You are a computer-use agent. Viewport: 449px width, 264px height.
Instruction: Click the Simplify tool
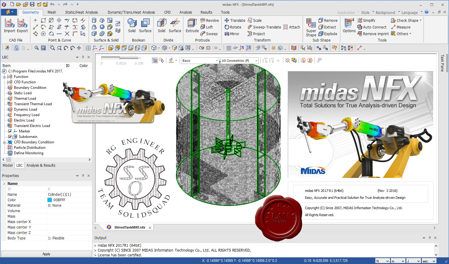[366, 20]
